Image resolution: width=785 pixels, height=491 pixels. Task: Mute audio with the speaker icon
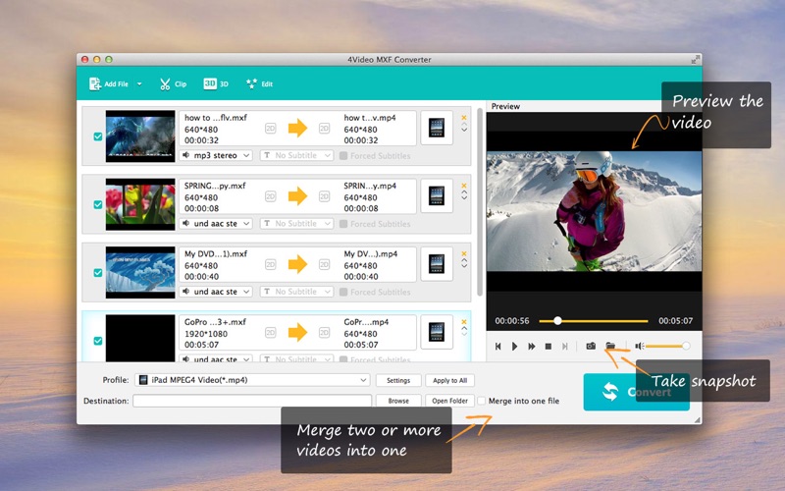[x=639, y=346]
